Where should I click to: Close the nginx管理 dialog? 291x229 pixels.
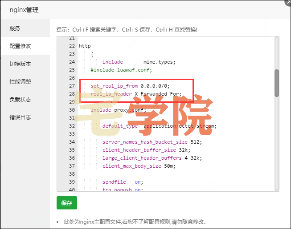[287, 2]
